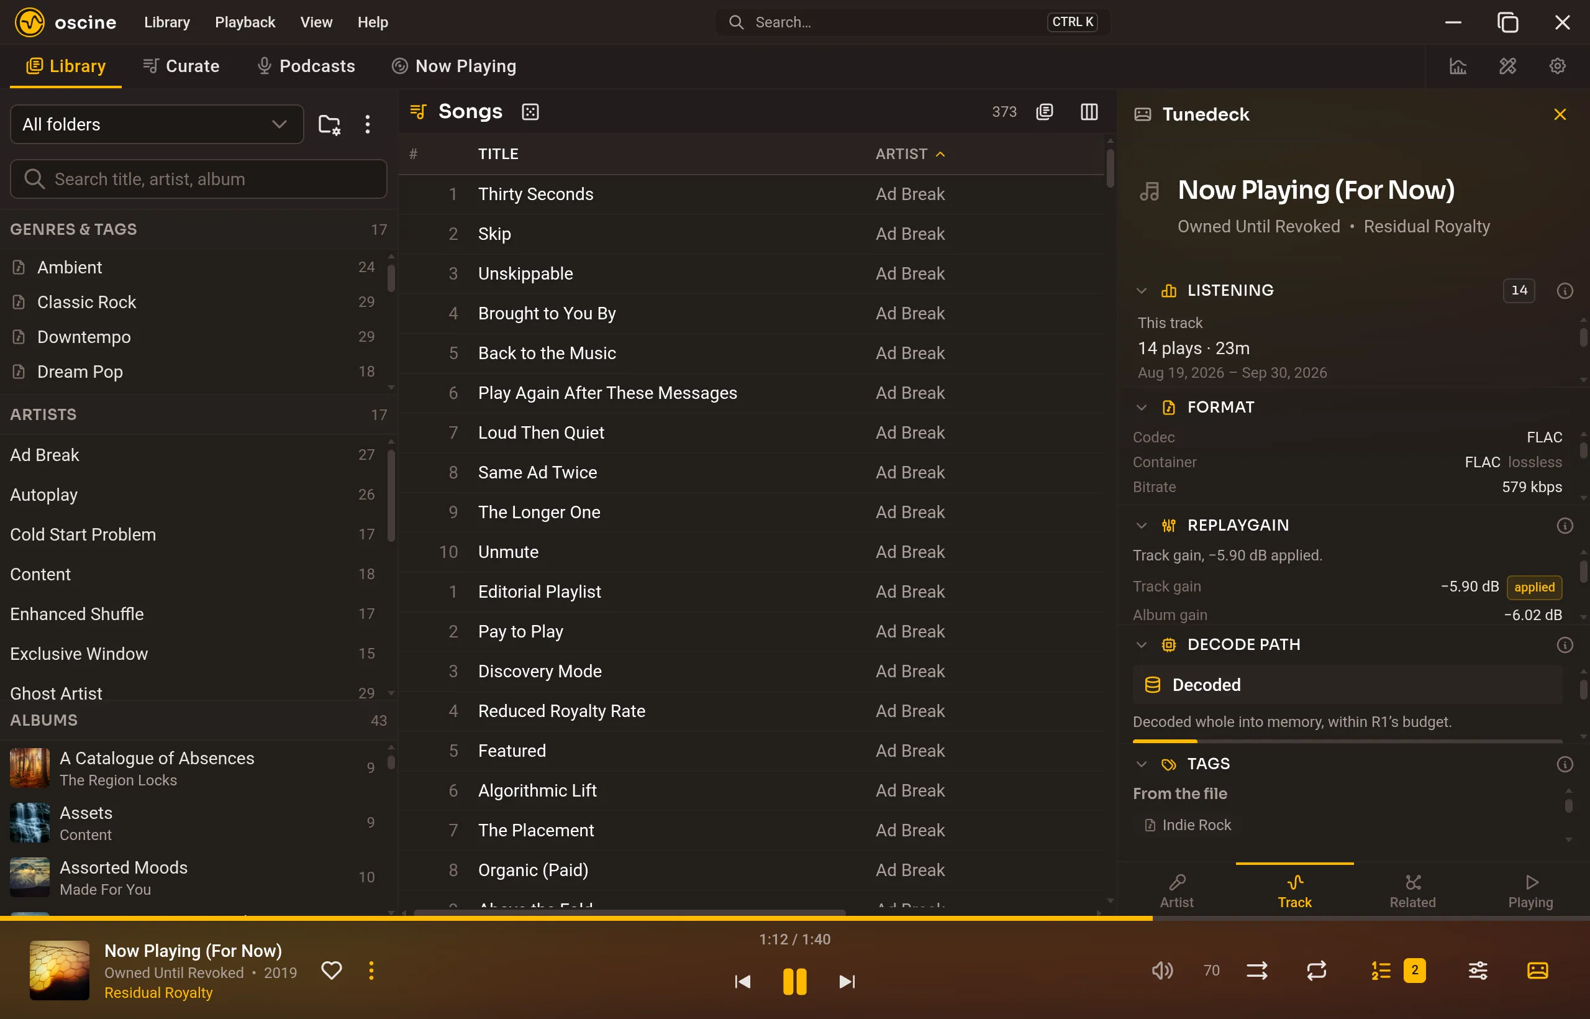The width and height of the screenshot is (1590, 1019).
Task: Collapse the FORMAT section
Action: 1141,408
